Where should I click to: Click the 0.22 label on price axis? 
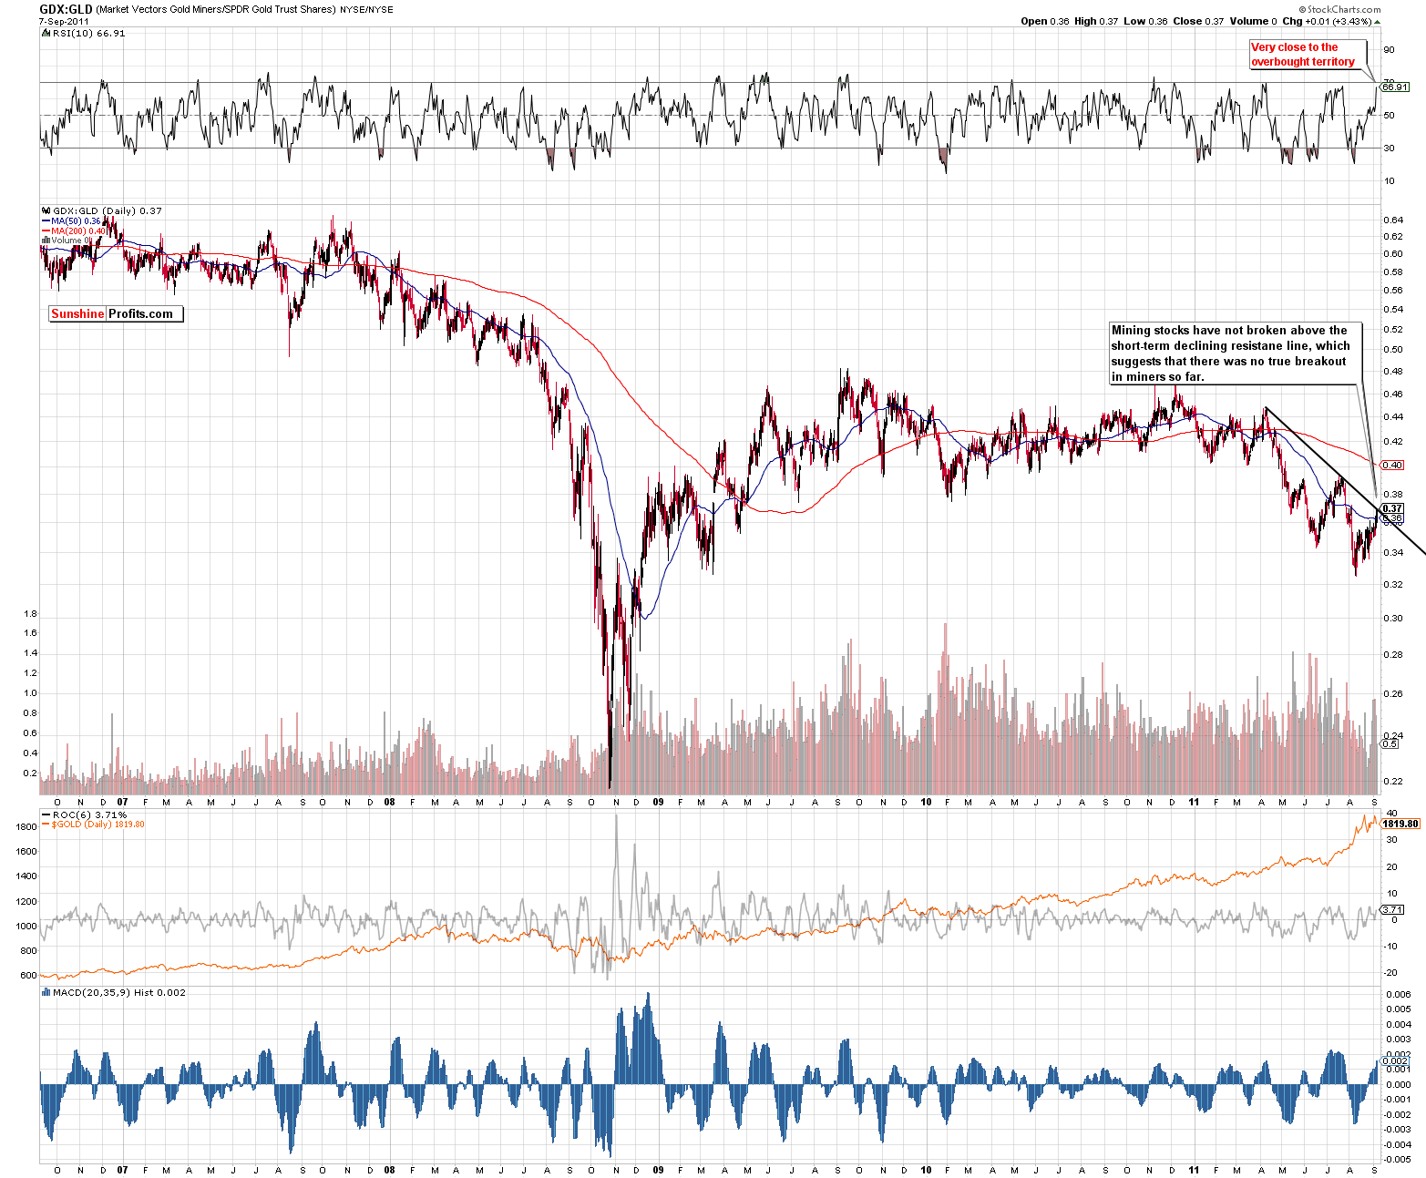coord(1392,781)
